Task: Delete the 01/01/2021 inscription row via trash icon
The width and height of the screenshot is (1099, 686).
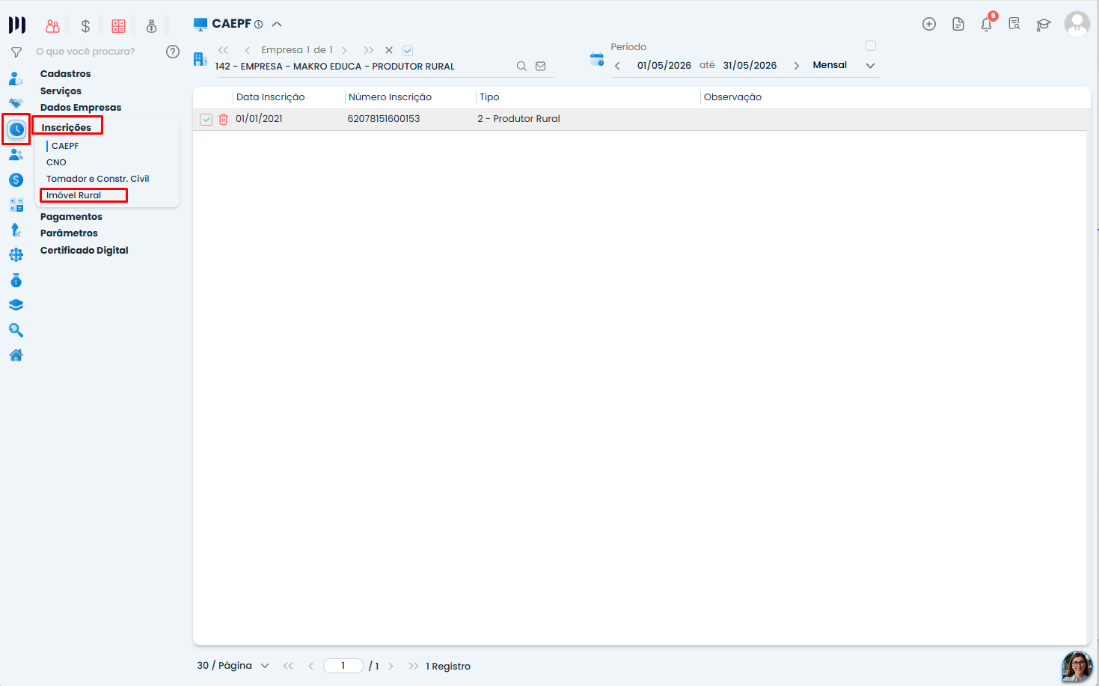Action: (223, 120)
